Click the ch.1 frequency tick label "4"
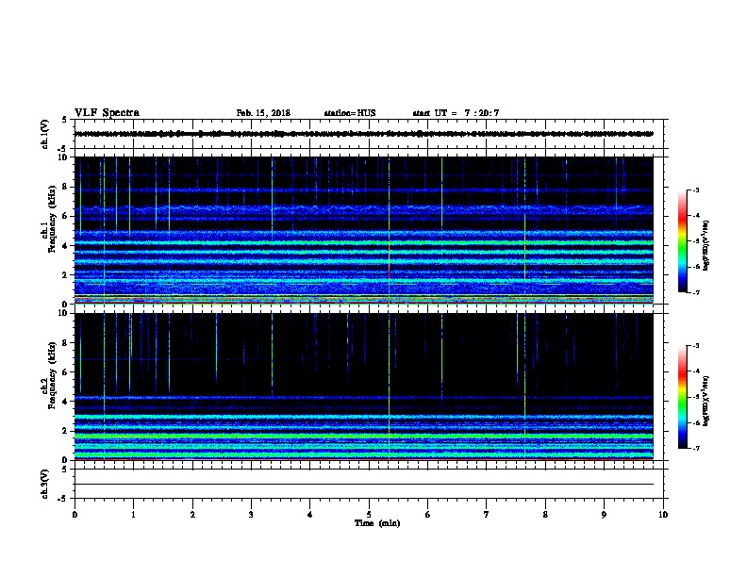 (x=66, y=246)
